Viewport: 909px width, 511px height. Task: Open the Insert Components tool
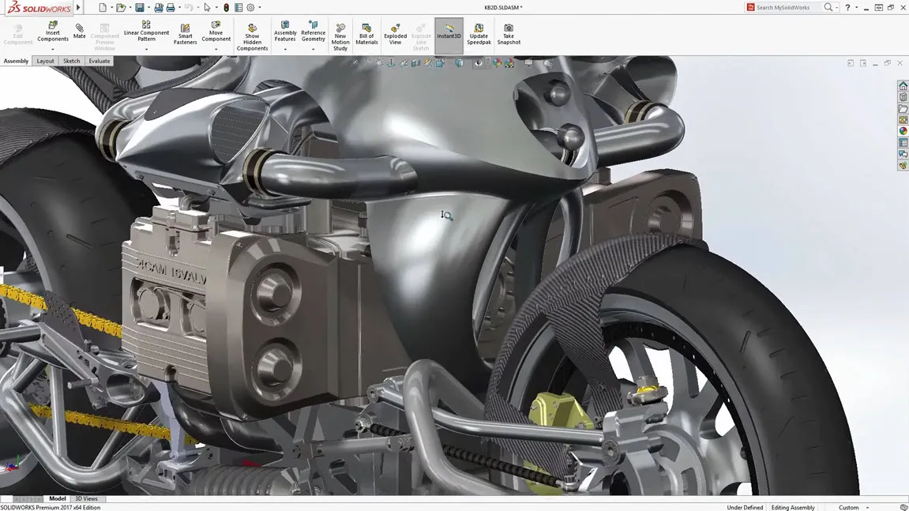52,32
